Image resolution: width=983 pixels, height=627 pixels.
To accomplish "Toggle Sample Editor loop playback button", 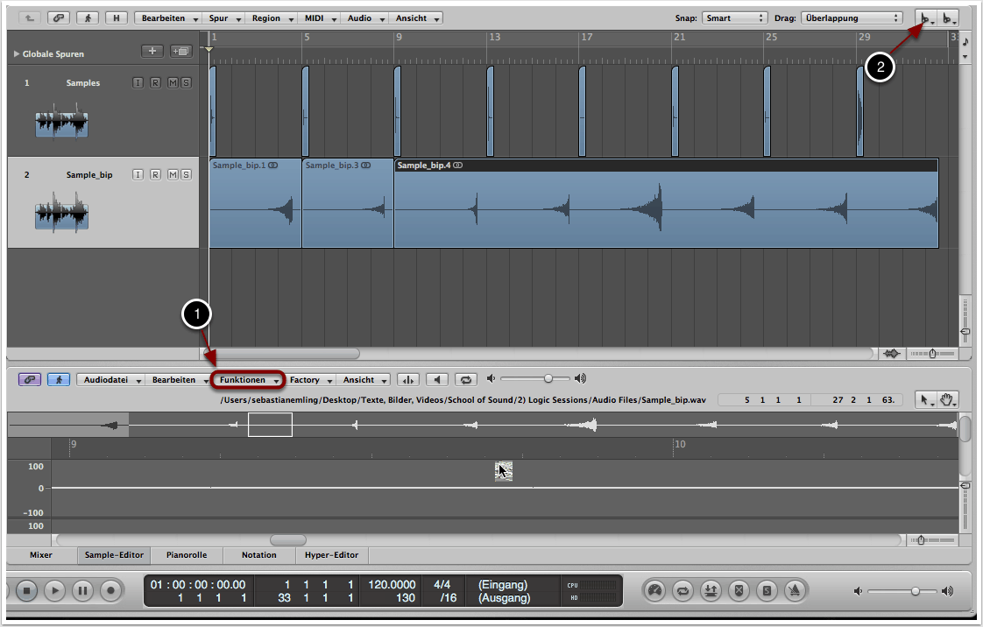I will click(x=466, y=380).
